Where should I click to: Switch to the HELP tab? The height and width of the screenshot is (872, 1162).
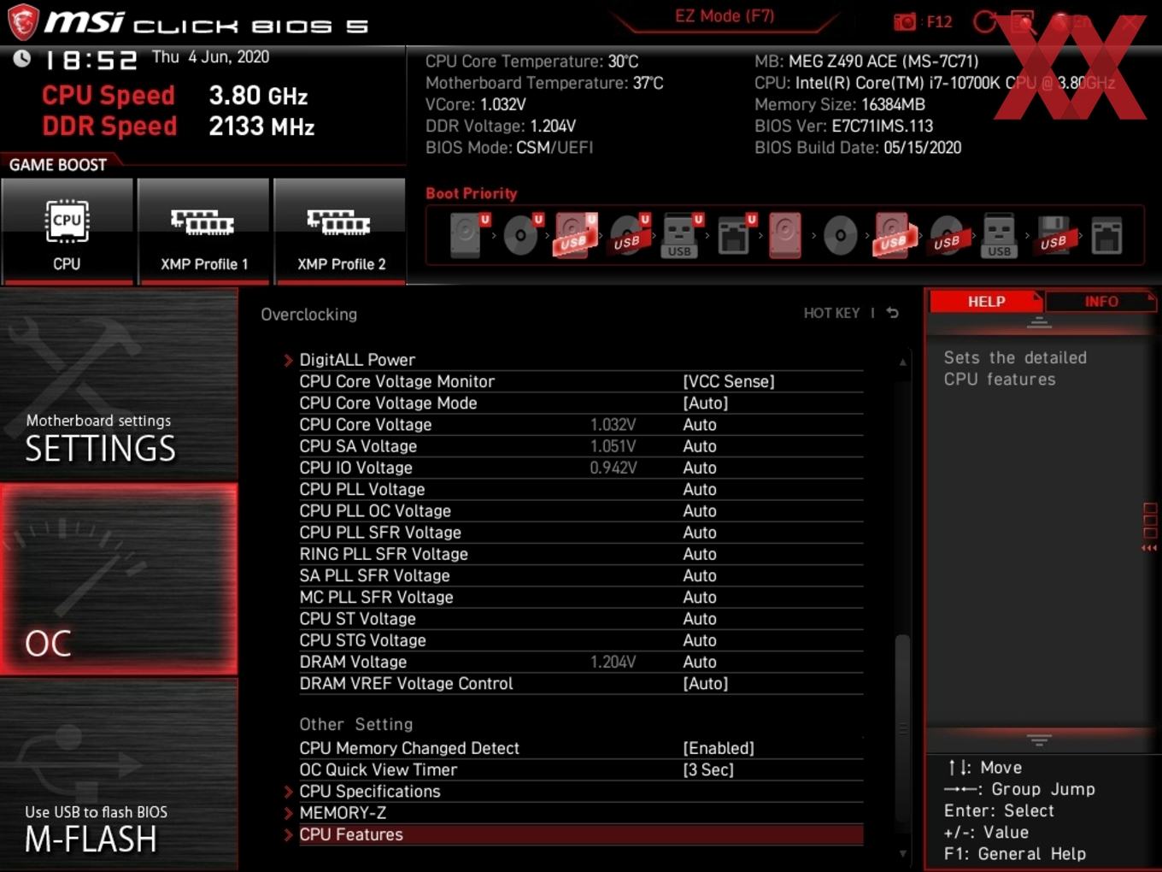pyautogui.click(x=986, y=301)
